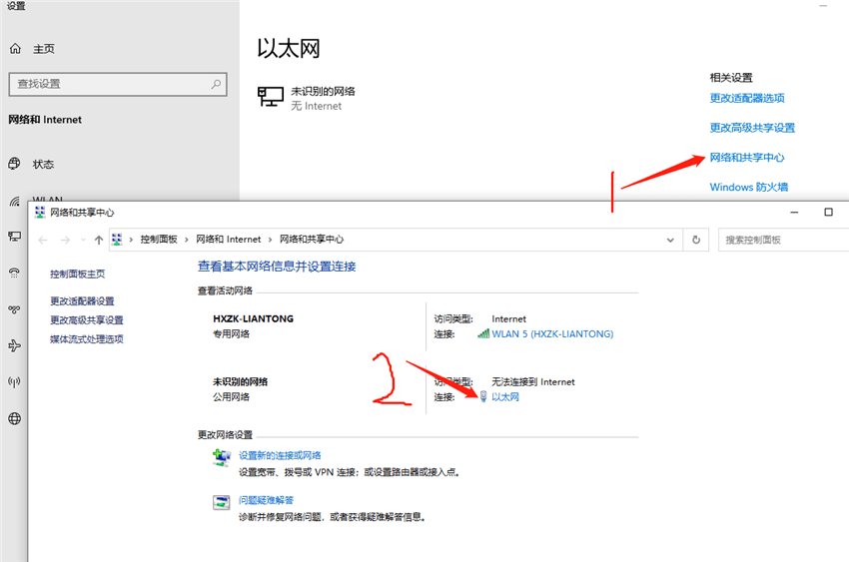Viewport: 849px width, 562px height.
Task: Click the 专用网络 label
Action: tap(231, 333)
